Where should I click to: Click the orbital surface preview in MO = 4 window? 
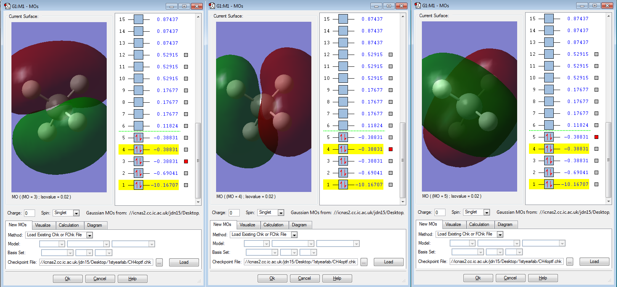tap(264, 107)
